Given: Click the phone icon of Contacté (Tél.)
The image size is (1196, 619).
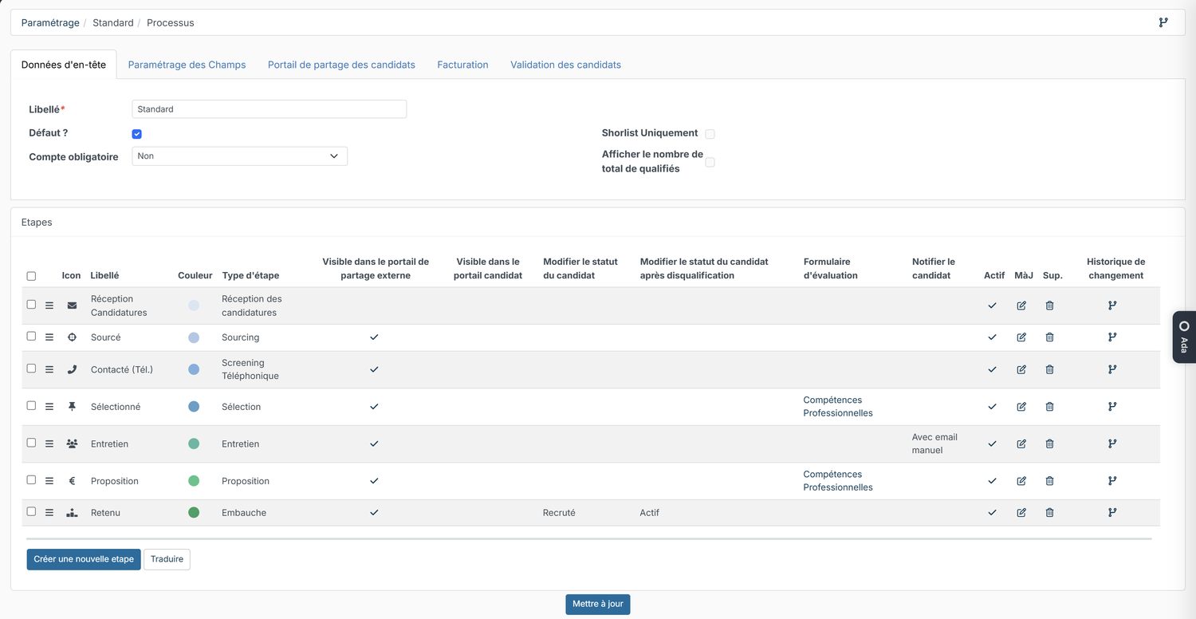Looking at the screenshot, I should click(72, 369).
